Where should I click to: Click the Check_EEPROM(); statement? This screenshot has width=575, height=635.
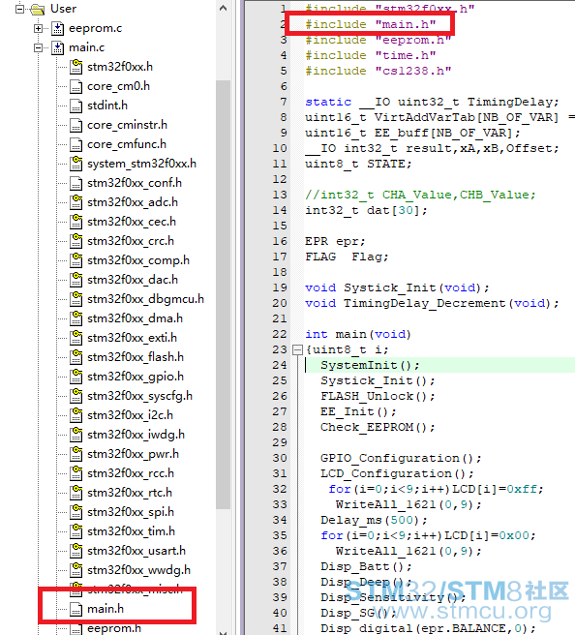point(378,427)
